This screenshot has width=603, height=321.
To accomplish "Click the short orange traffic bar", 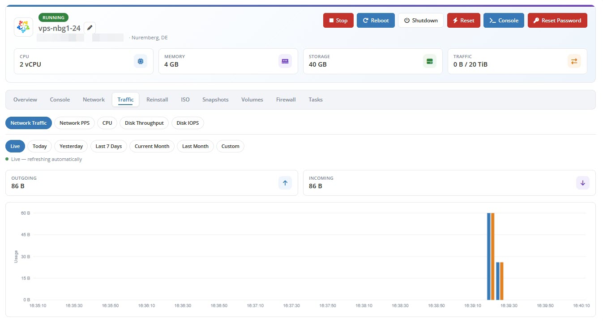I will point(502,281).
